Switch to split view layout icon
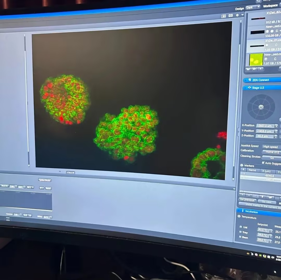Viewport: 281px width, 280px height. 231,16
